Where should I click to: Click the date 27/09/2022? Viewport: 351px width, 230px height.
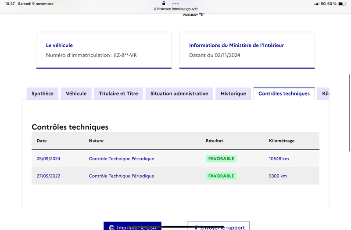point(48,176)
